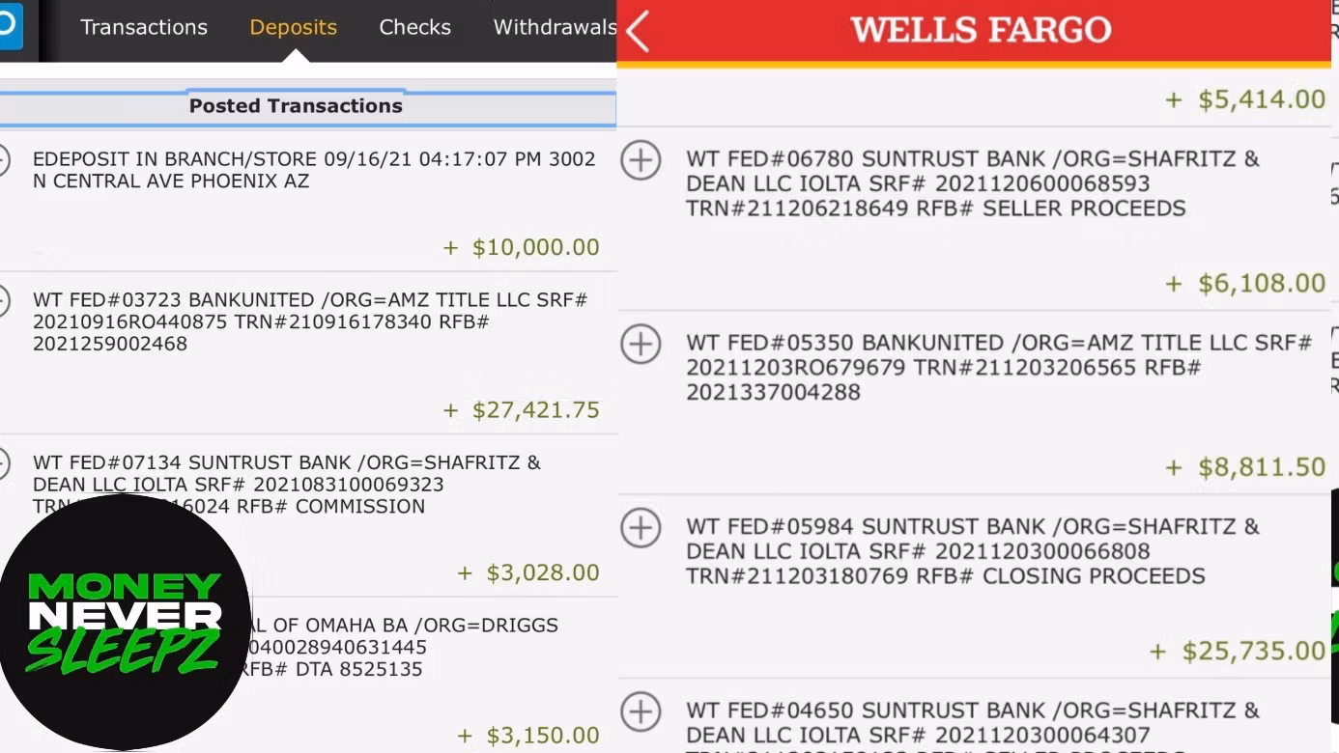Click the Posted Transactions header
Screen dimensions: 1339x753
(x=296, y=106)
